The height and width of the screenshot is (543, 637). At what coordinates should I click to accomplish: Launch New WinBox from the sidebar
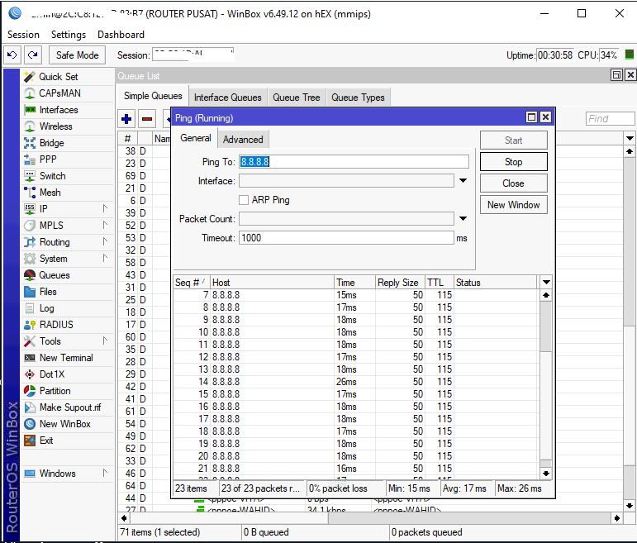tap(57, 424)
